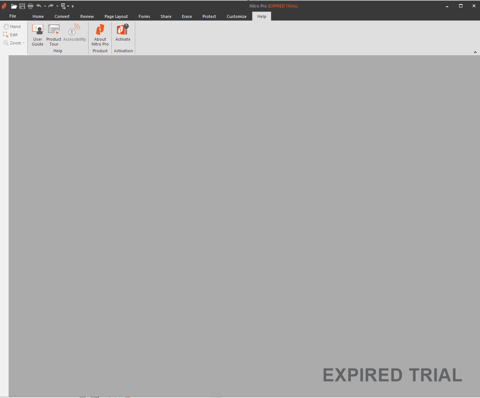Switch to the Home tab
Image resolution: width=480 pixels, height=398 pixels.
[x=38, y=16]
